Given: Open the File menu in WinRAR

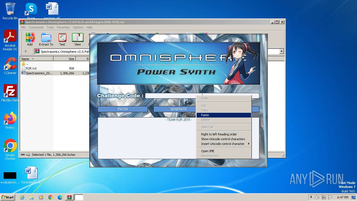Looking at the screenshot, I should 23,27.
